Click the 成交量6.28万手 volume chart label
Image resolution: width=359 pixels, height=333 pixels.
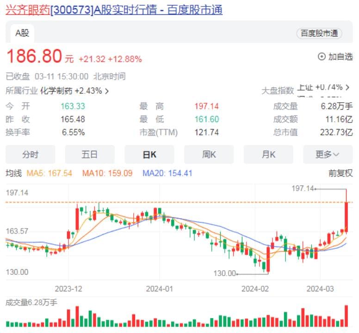click(31, 302)
